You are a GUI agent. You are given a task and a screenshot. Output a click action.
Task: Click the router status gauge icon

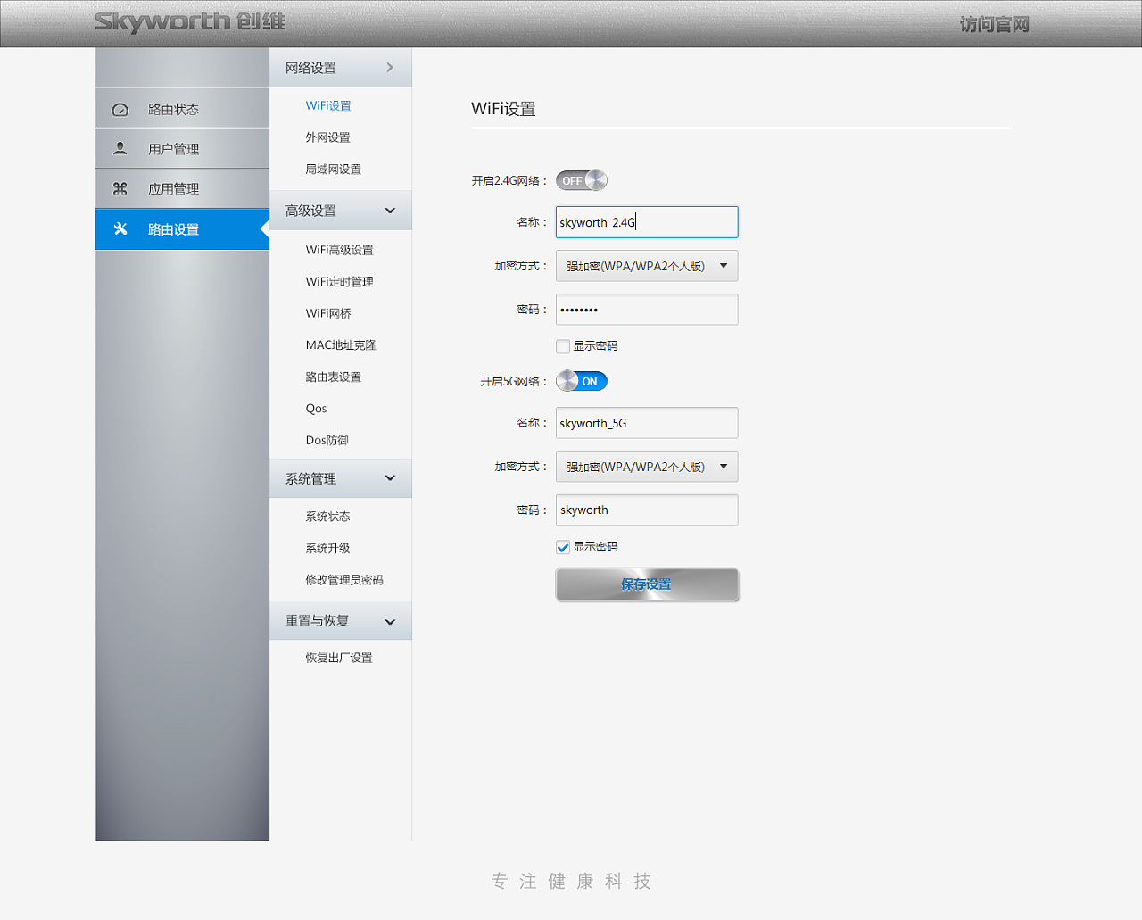pyautogui.click(x=120, y=110)
